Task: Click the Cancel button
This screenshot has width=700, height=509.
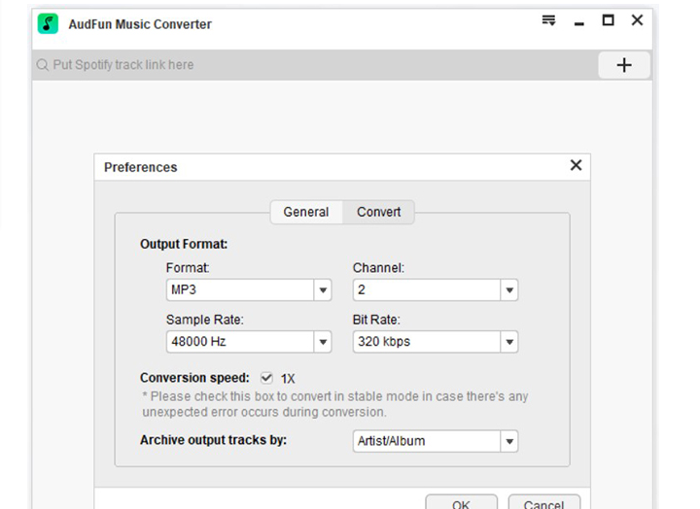Action: pos(544,503)
